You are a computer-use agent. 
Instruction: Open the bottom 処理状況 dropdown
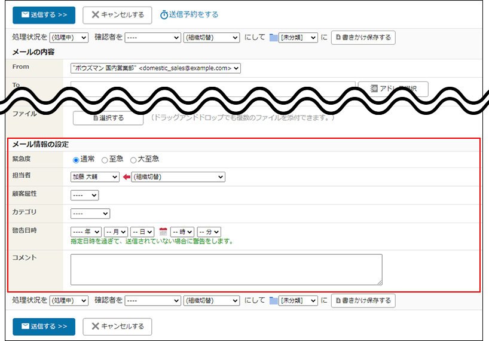[69, 300]
